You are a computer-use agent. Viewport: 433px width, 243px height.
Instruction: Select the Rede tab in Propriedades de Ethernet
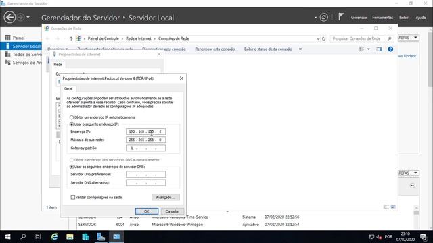click(58, 65)
